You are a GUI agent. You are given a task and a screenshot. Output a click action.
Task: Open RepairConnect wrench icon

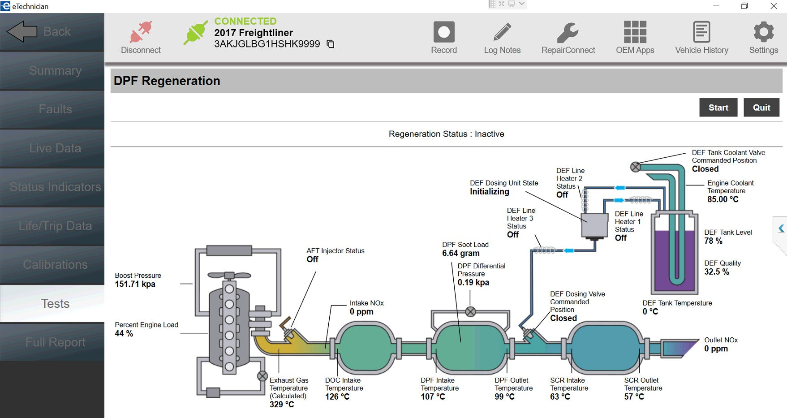[x=568, y=32]
